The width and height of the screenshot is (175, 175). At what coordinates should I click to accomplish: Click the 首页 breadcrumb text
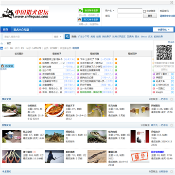coord(9,44)
